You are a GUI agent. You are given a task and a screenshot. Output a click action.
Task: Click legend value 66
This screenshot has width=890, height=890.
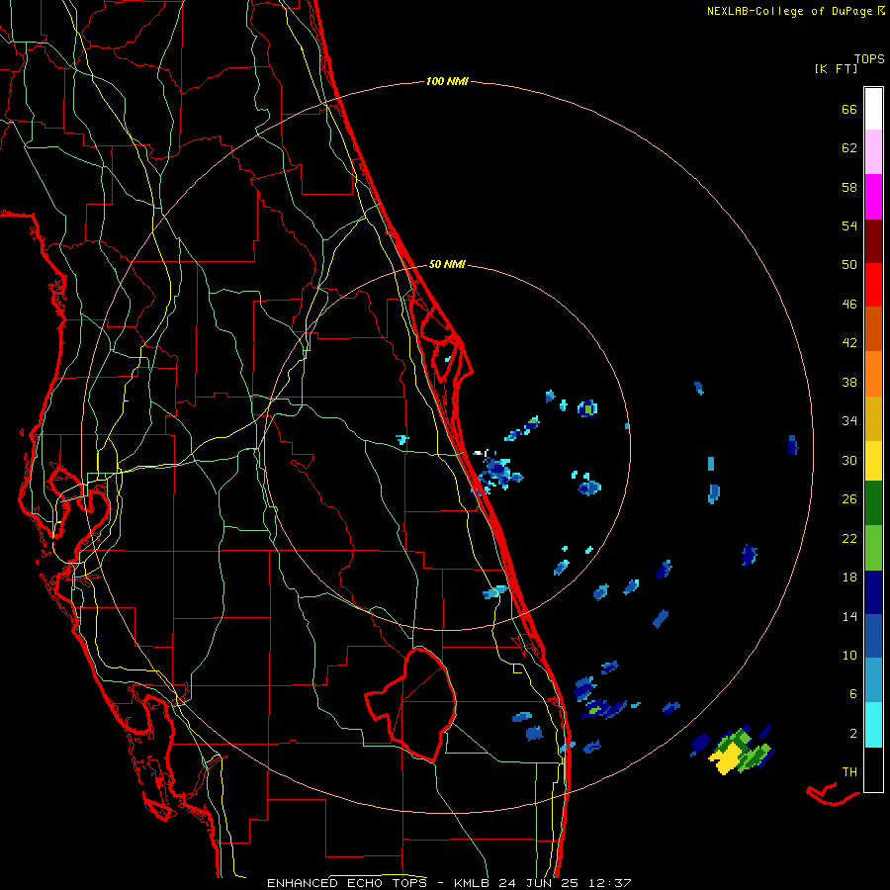click(x=849, y=110)
